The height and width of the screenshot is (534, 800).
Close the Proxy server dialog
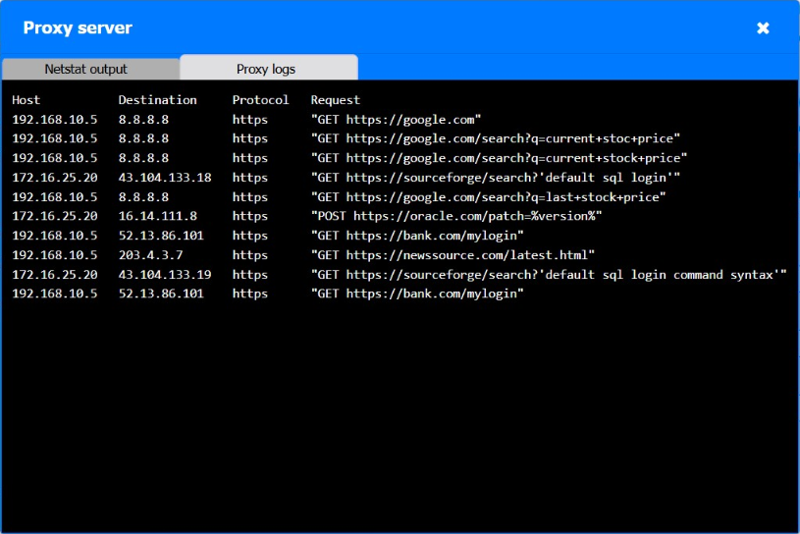(x=763, y=28)
